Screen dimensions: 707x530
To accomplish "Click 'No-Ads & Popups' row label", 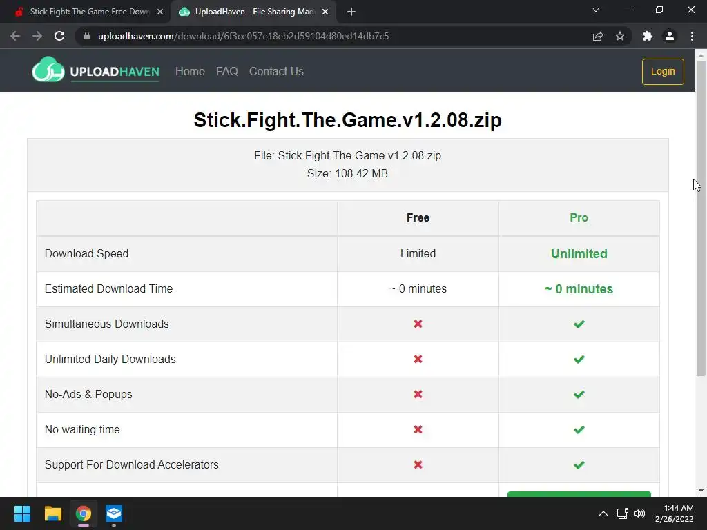I will (x=88, y=394).
